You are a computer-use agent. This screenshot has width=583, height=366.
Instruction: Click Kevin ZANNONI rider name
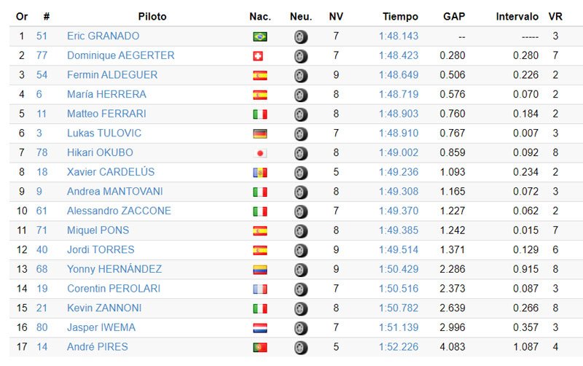(x=104, y=308)
